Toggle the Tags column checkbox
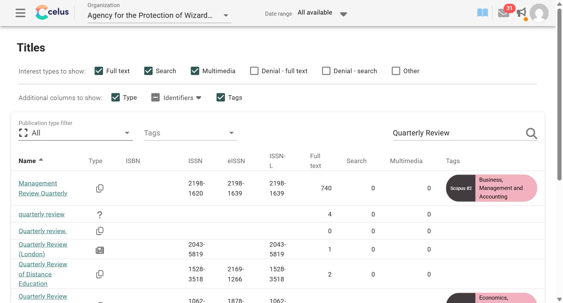This screenshot has height=303, width=563. (220, 97)
